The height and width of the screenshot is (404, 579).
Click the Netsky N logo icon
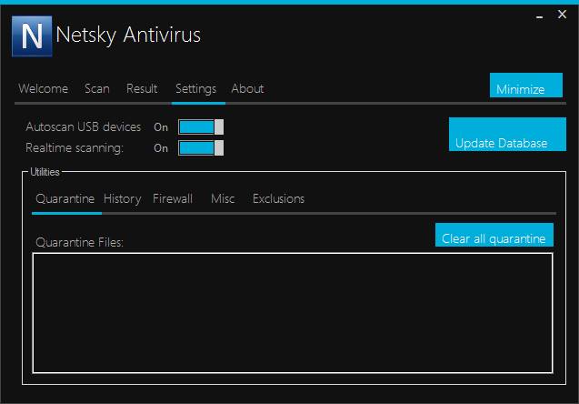coord(32,36)
